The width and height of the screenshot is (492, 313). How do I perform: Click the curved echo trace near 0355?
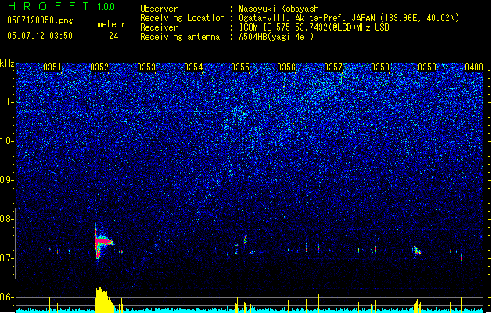tap(246, 239)
